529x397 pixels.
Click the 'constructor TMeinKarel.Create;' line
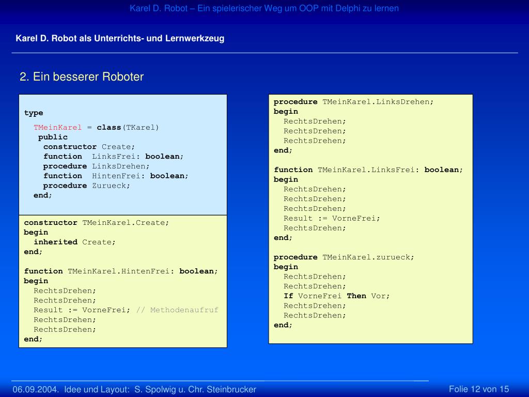(x=97, y=223)
